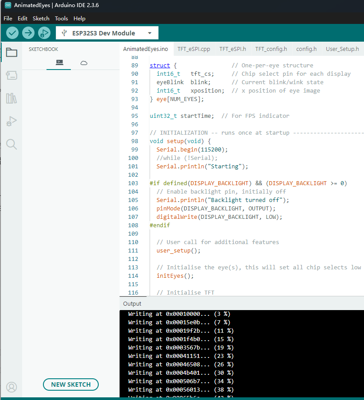Screen dimensions: 364x400
Task: Switch to the config.h tab
Action: [306, 49]
